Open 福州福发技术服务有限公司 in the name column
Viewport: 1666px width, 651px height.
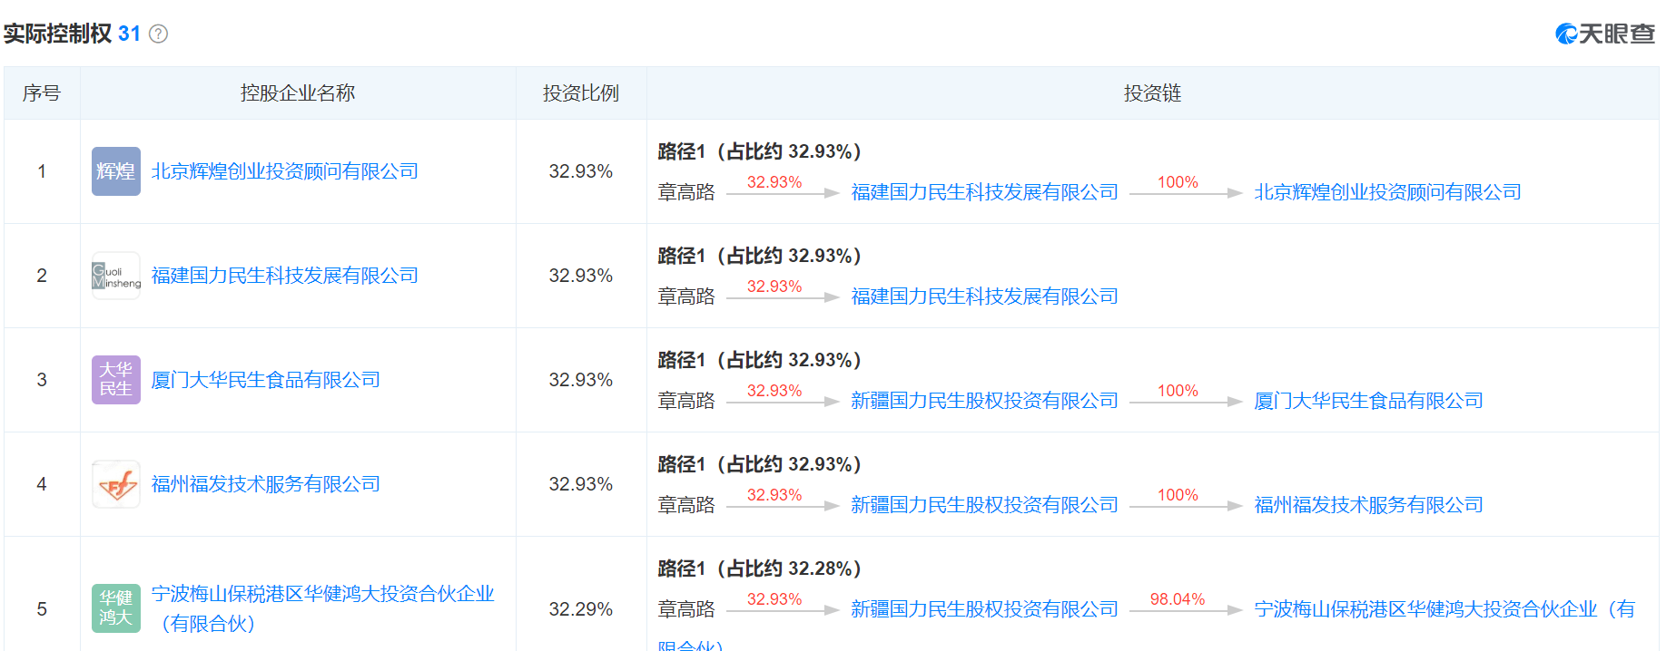coord(266,484)
